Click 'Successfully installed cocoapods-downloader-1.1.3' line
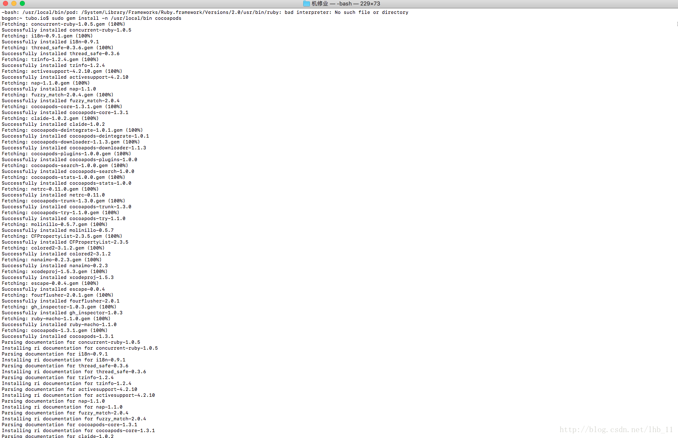The image size is (678, 438). point(74,148)
